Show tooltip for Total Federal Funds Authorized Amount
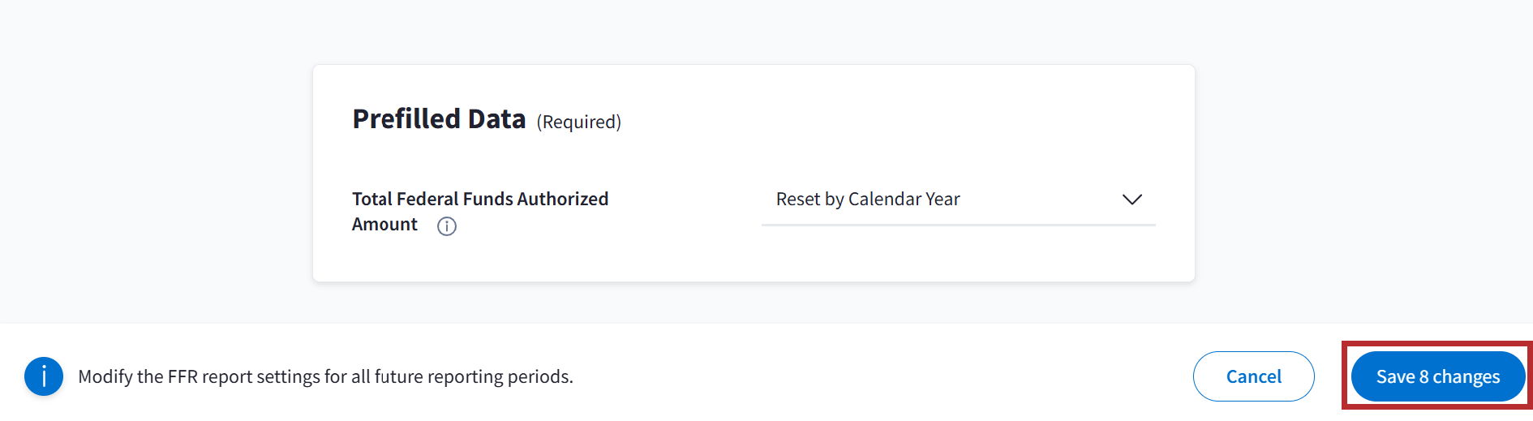Viewport: 1533px width, 421px height. tap(447, 226)
